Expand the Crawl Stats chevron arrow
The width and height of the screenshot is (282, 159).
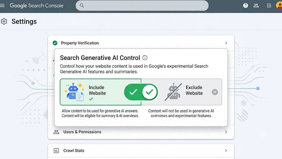click(x=226, y=151)
